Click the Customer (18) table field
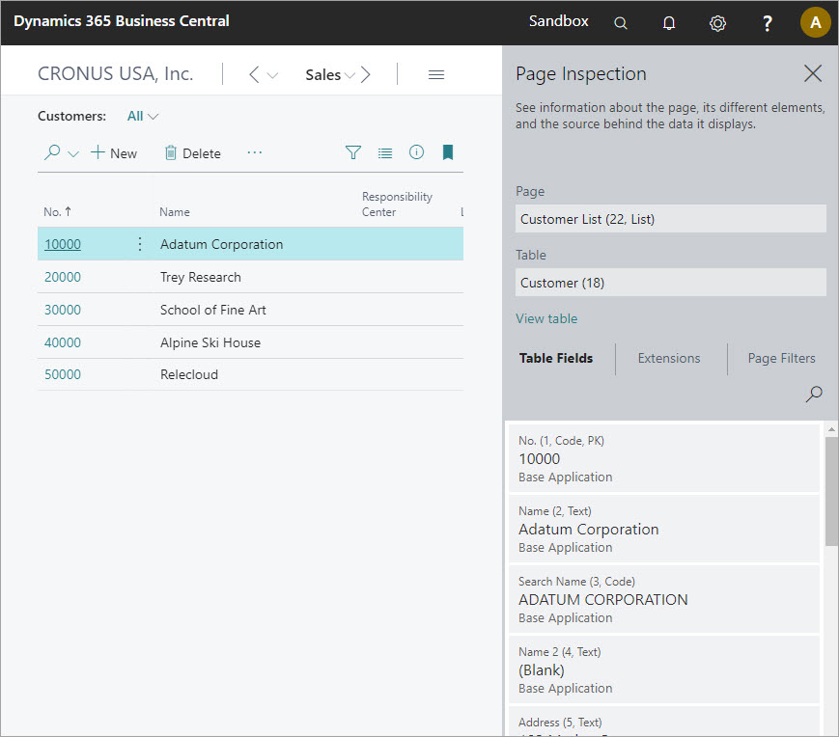This screenshot has width=839, height=737. coord(670,283)
